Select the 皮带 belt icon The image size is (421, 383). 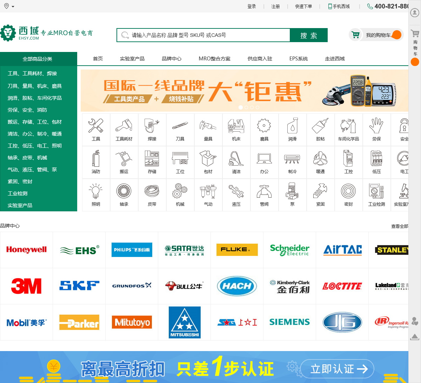click(152, 191)
